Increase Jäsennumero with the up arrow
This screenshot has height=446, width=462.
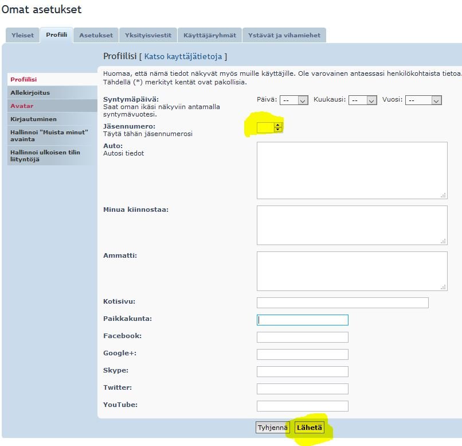[x=278, y=125]
